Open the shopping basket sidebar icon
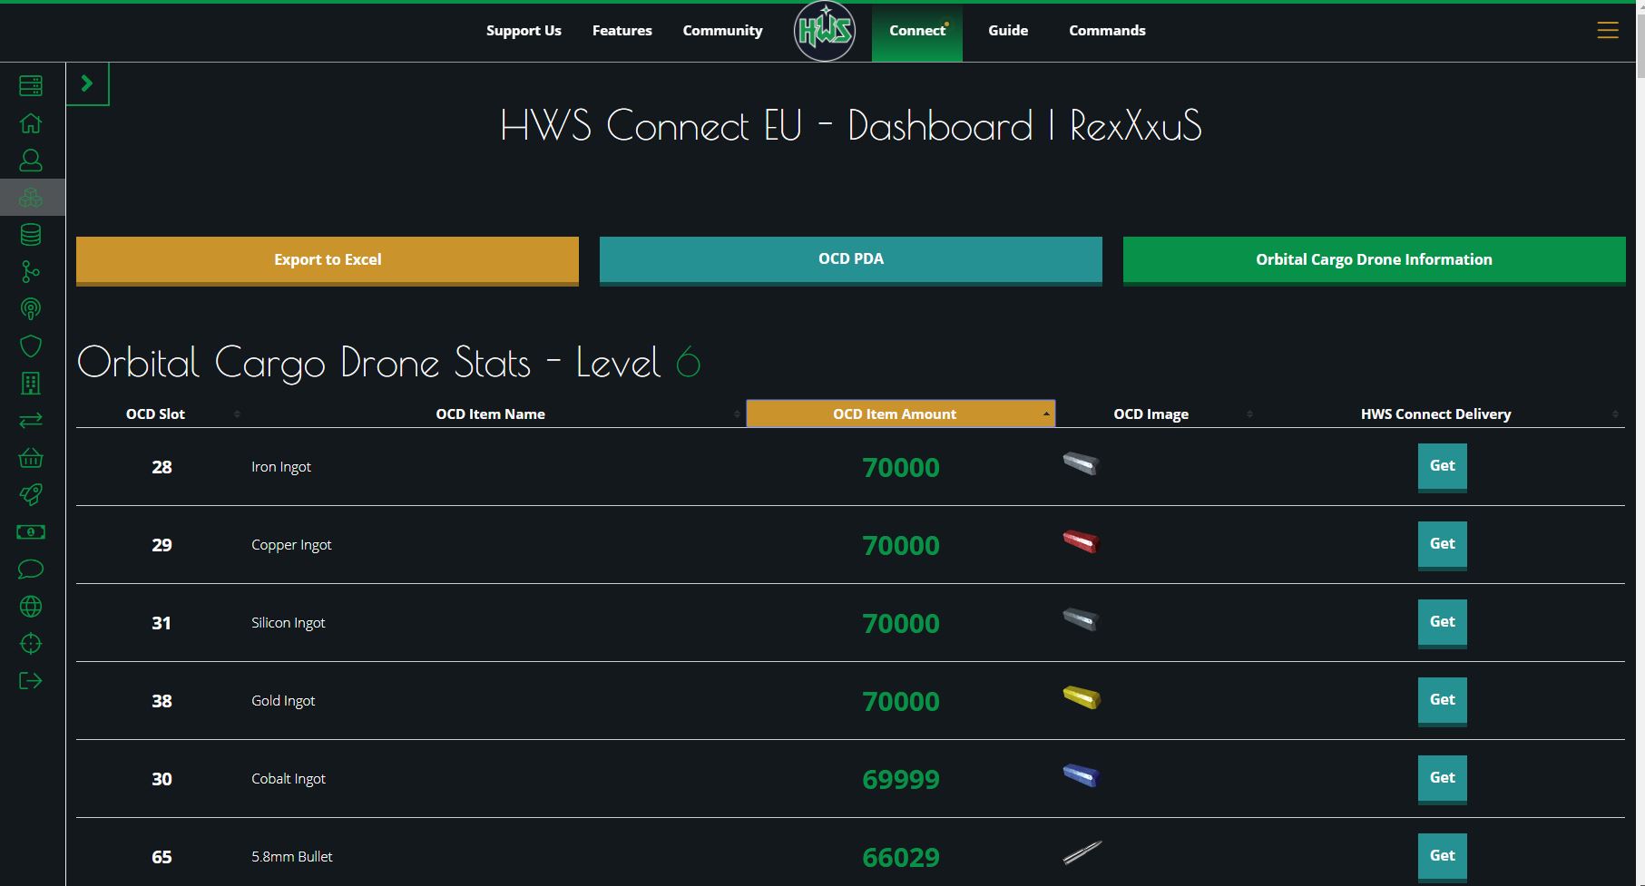Image resolution: width=1645 pixels, height=886 pixels. pyautogui.click(x=31, y=458)
